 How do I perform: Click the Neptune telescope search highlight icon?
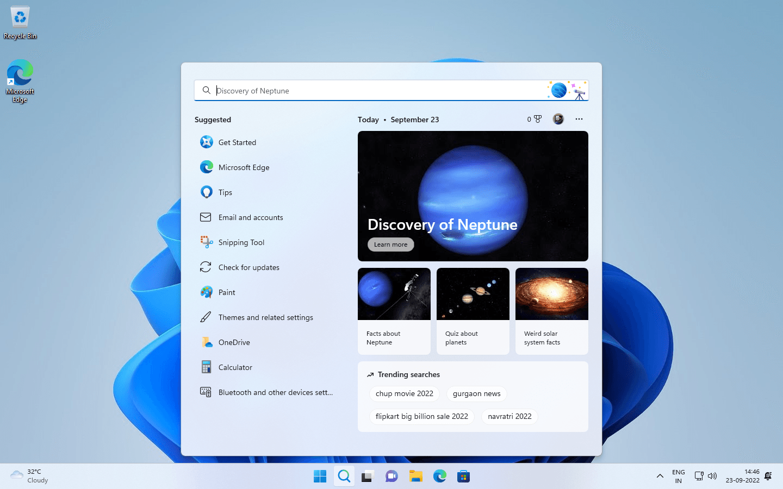[x=567, y=90]
